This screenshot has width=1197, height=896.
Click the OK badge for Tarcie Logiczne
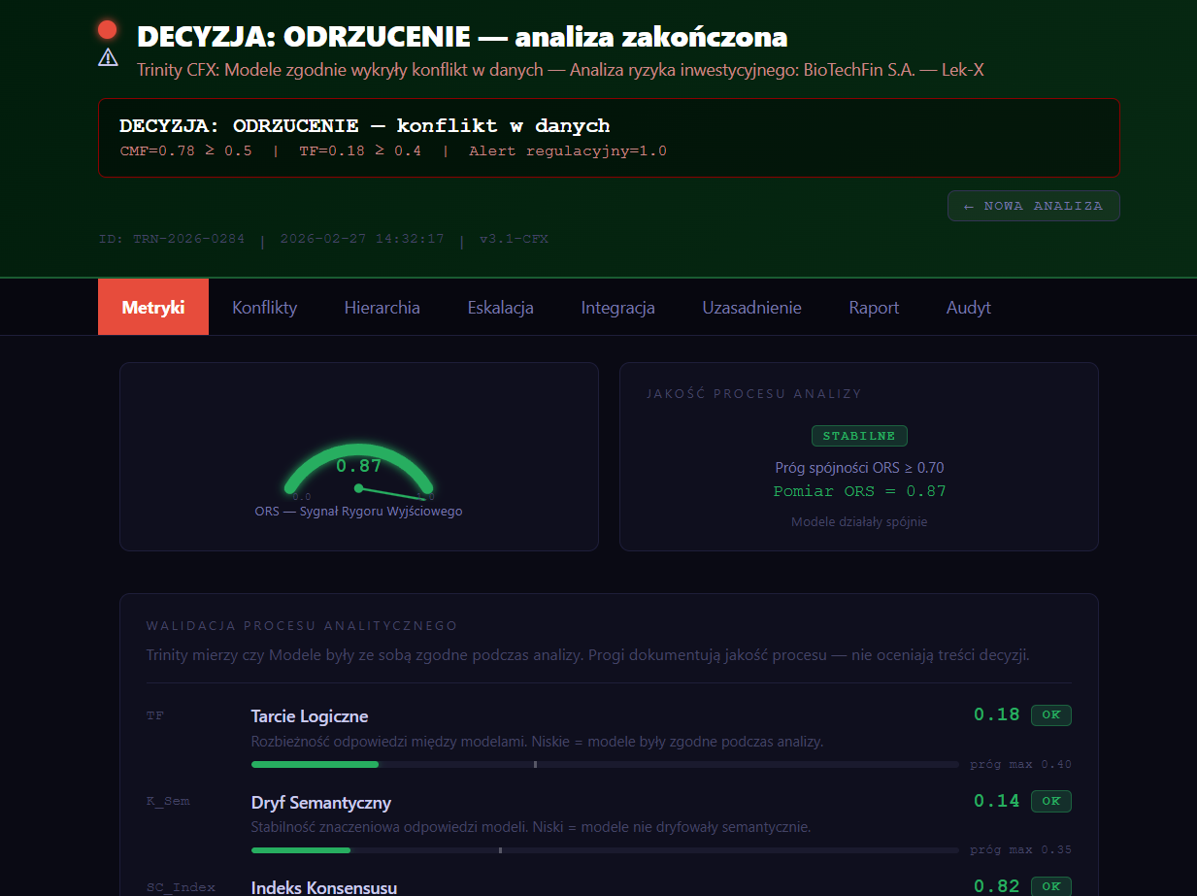click(x=1050, y=715)
